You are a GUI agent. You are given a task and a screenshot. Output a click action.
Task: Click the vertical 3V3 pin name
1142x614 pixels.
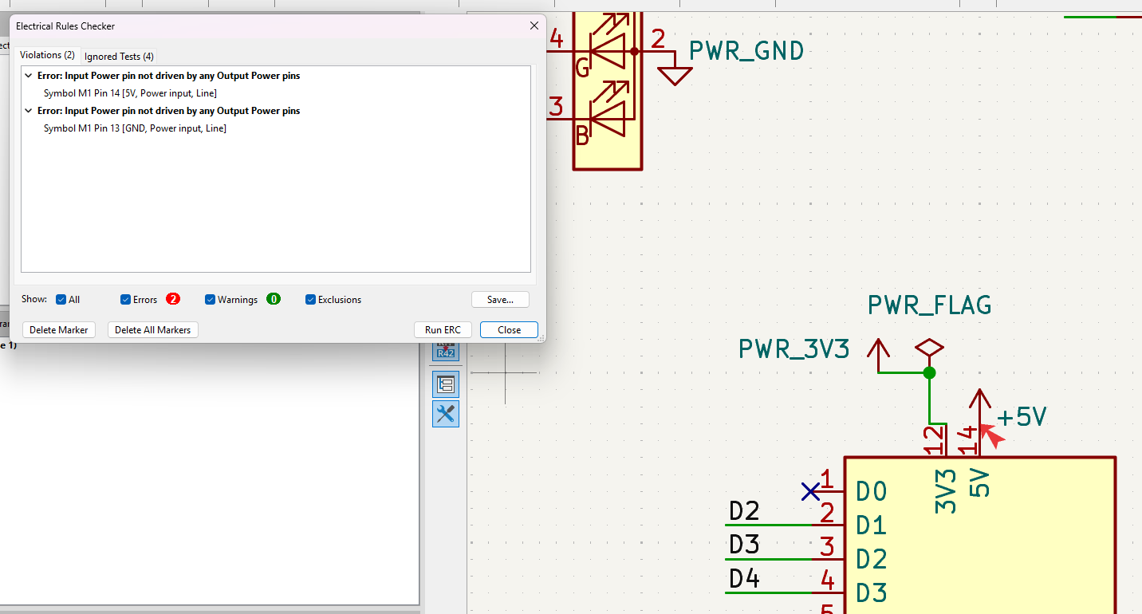(945, 490)
